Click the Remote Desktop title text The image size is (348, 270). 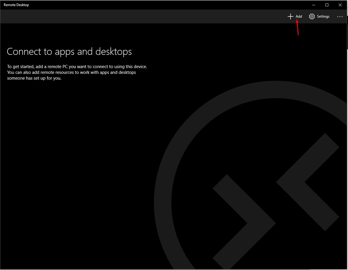point(16,5)
